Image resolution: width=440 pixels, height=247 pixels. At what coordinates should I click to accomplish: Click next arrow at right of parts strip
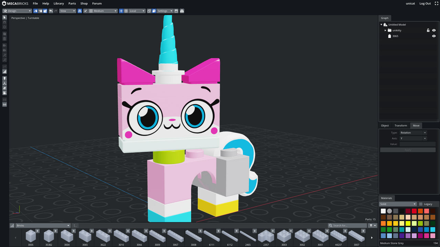(x=372, y=237)
